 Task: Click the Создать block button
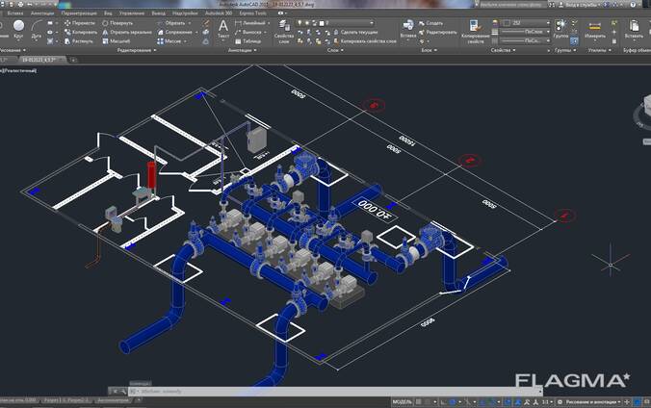[434, 22]
